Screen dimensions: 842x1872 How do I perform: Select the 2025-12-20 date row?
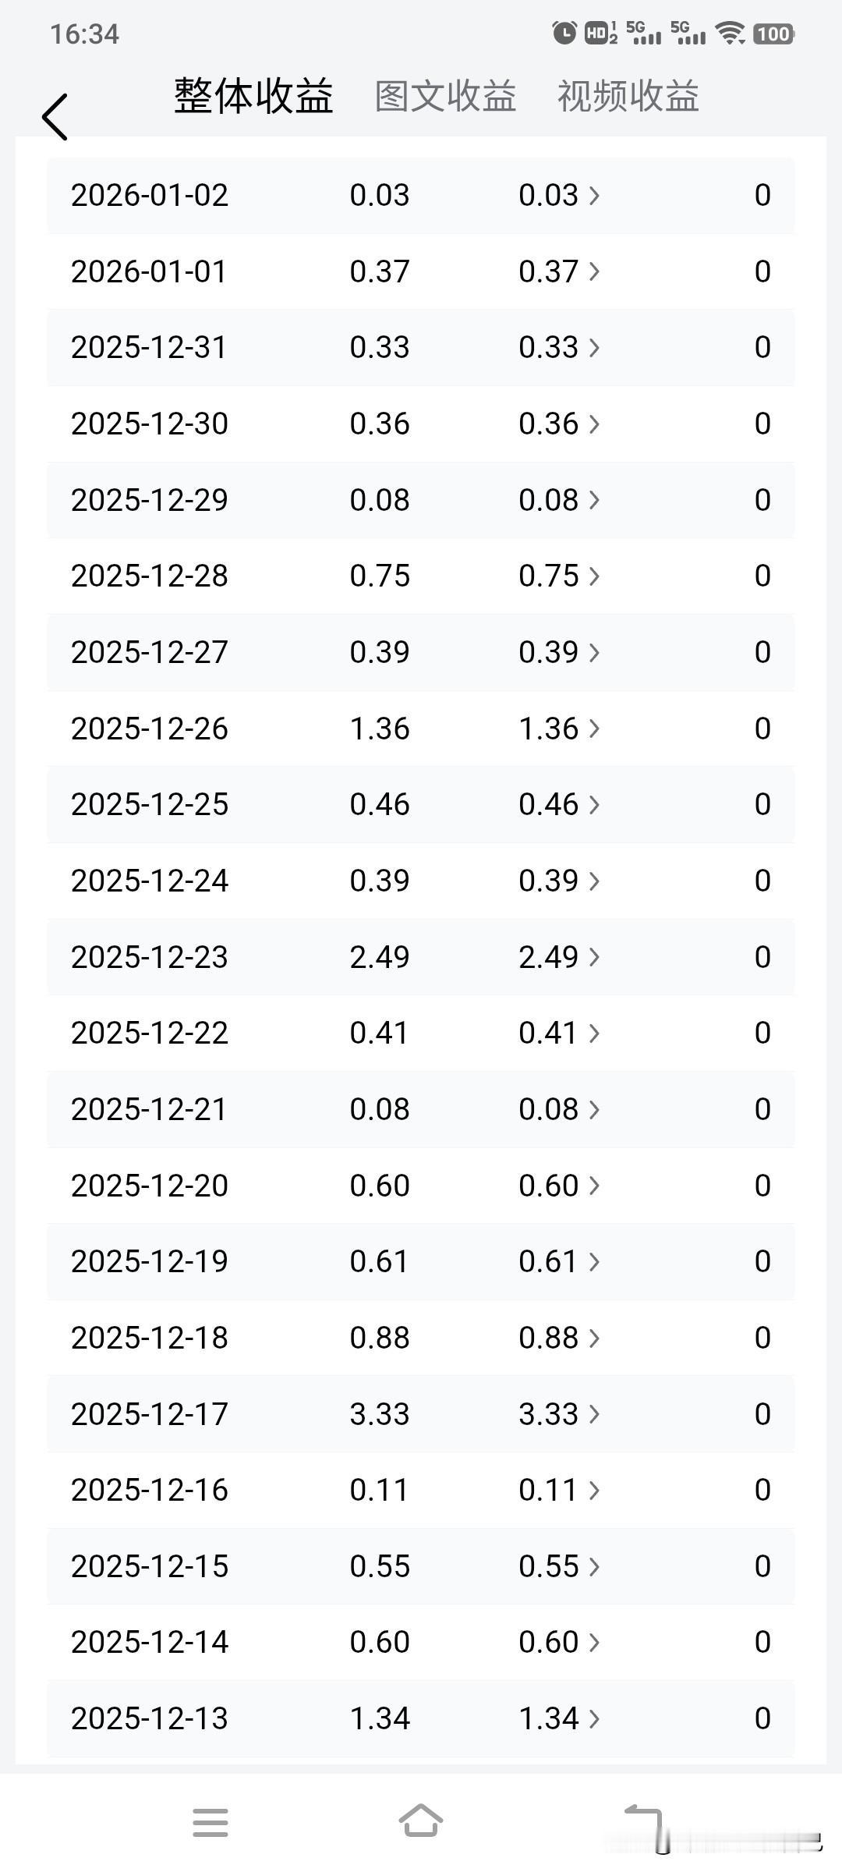tap(149, 1186)
